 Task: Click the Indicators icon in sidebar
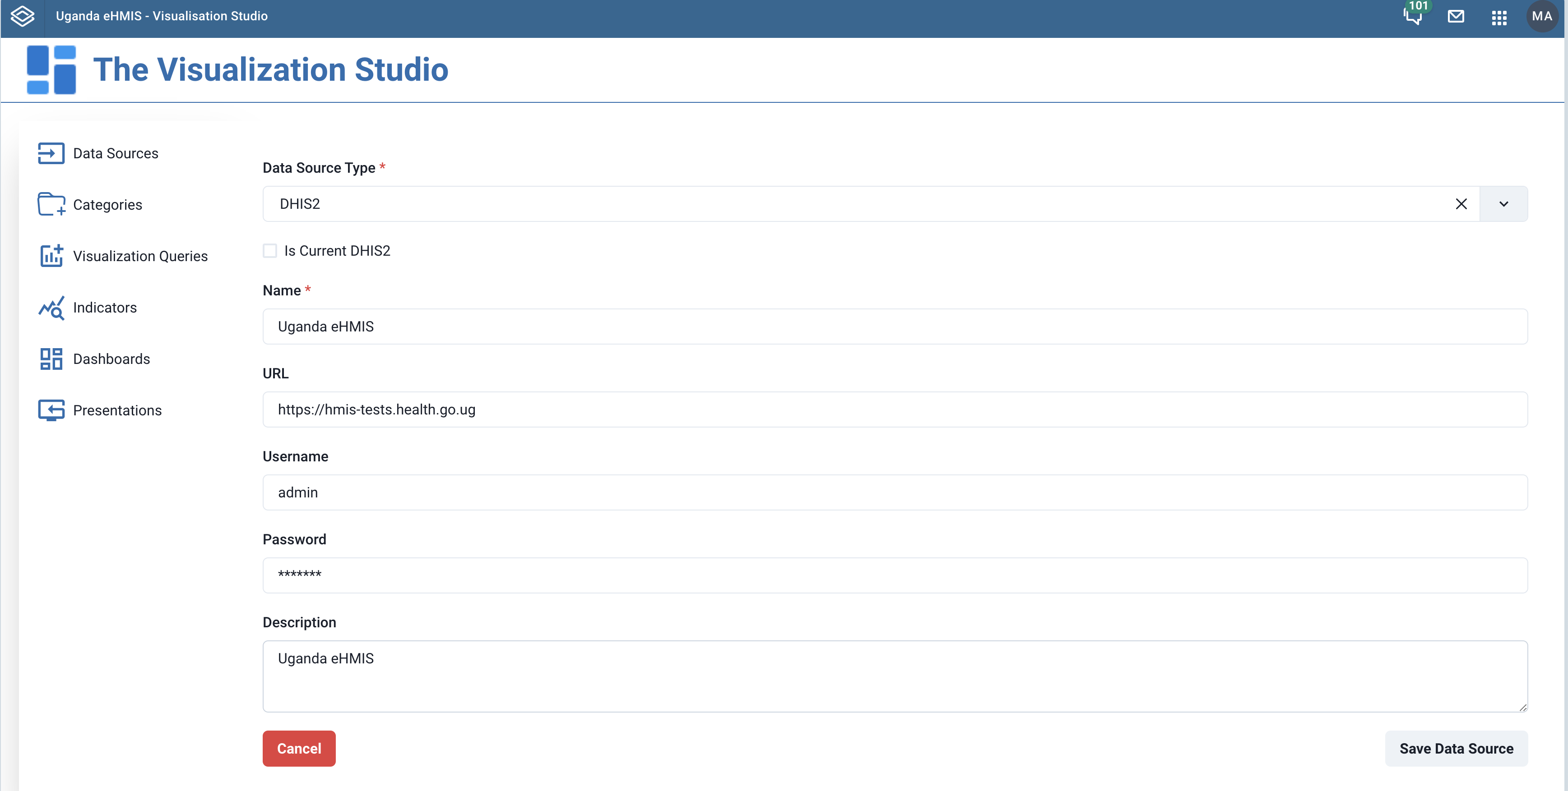point(51,308)
